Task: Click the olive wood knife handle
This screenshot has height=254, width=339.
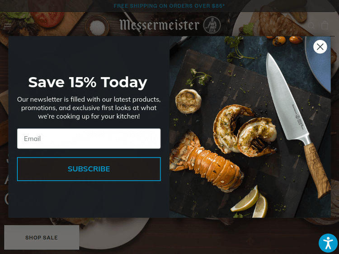Action: [x=317, y=169]
